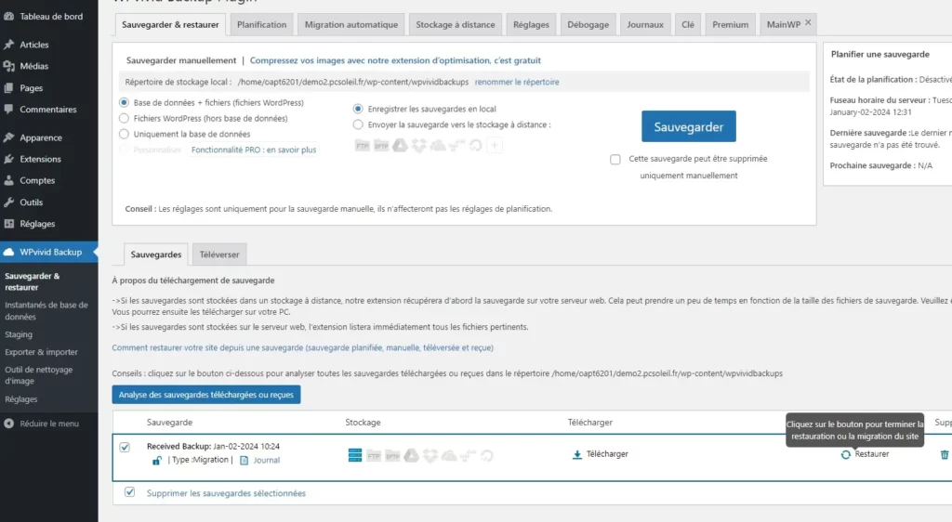Open the Stockage à distance tab
952x522 pixels.
[x=456, y=24]
